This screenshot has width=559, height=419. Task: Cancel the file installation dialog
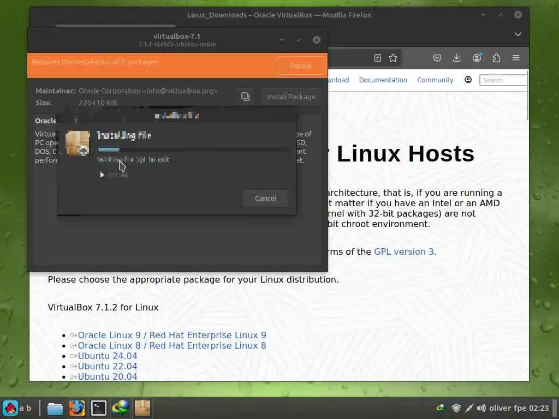pyautogui.click(x=266, y=198)
